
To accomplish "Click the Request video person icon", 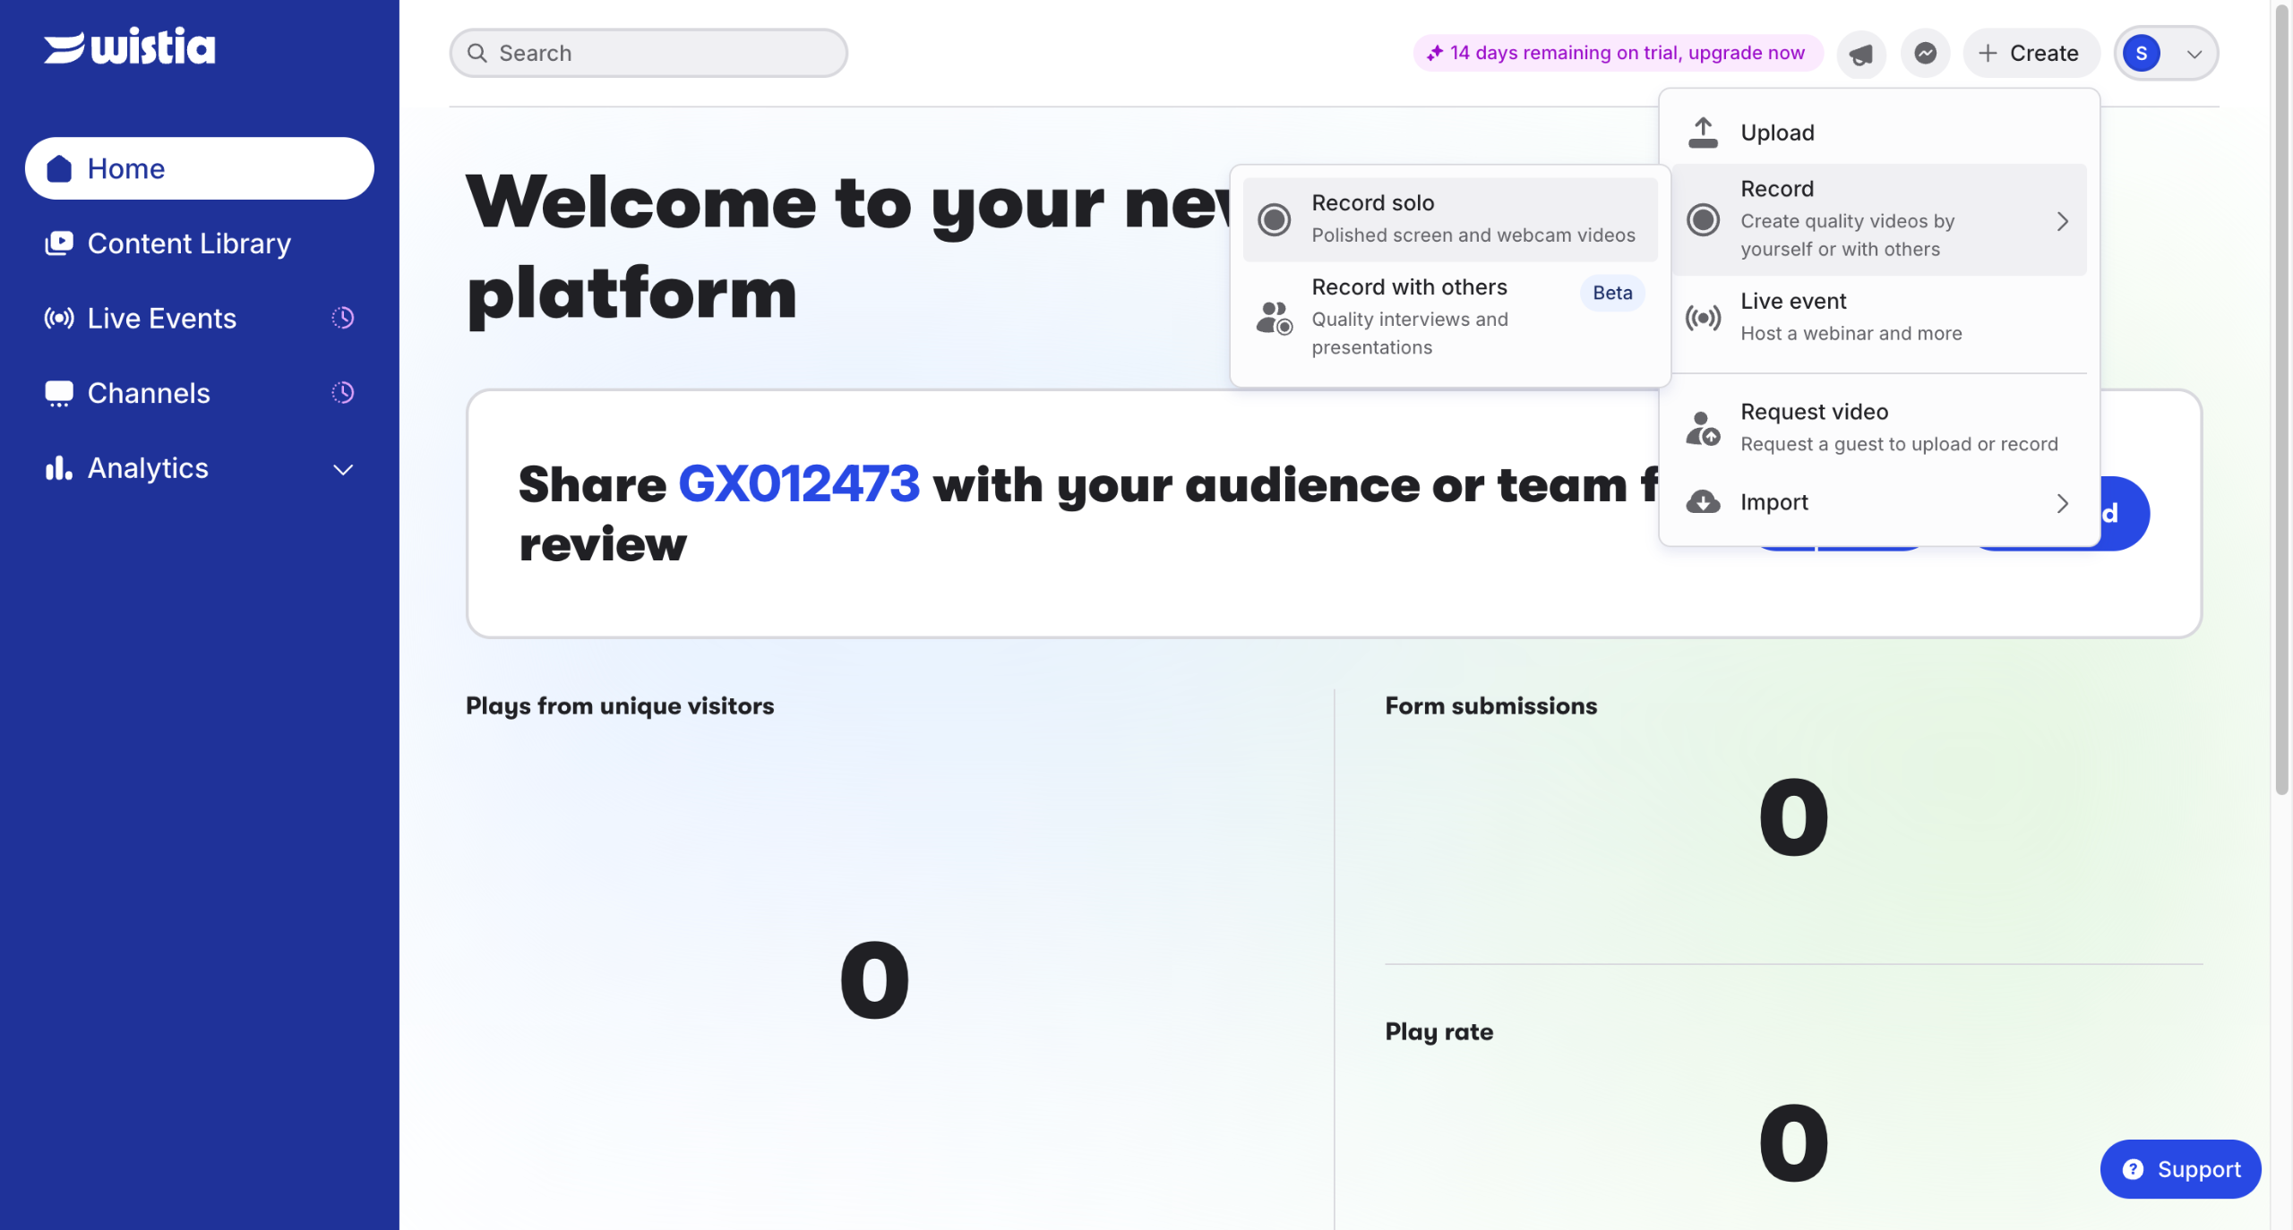I will 1703,428.
